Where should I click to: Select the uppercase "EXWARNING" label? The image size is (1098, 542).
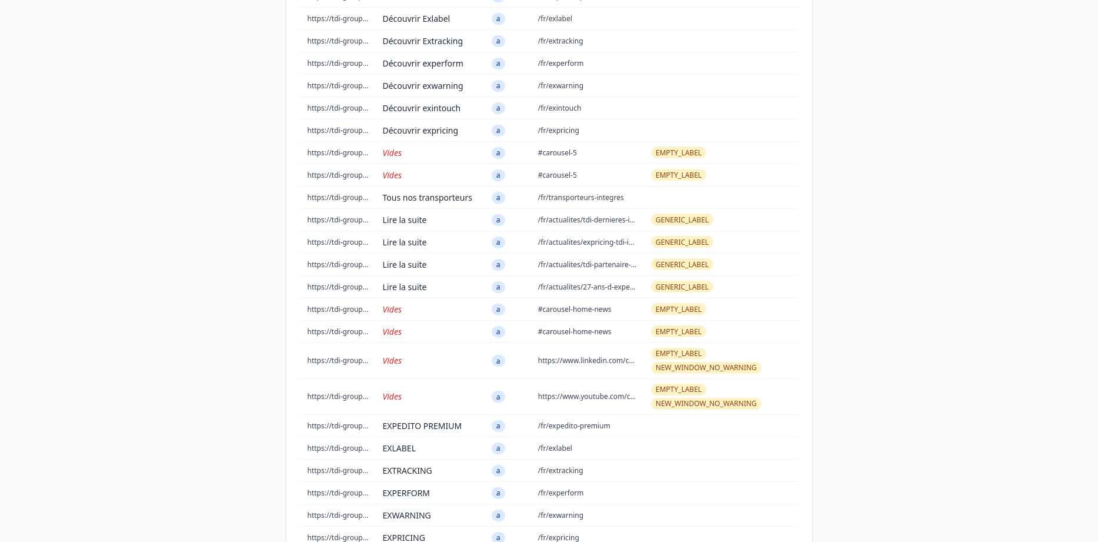tap(406, 516)
